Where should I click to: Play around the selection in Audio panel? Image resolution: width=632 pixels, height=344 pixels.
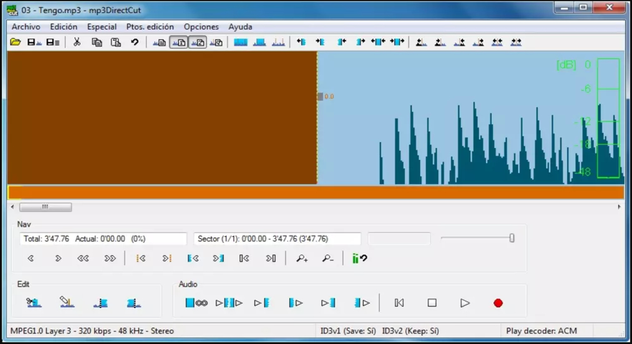coord(229,303)
